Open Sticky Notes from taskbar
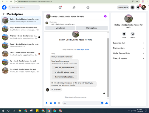This screenshot has width=149, height=113. click(x=37, y=111)
